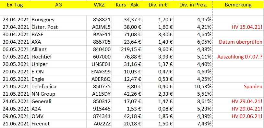Select the date 07.05.2021 cell
264x128 pixels.
click(15, 57)
